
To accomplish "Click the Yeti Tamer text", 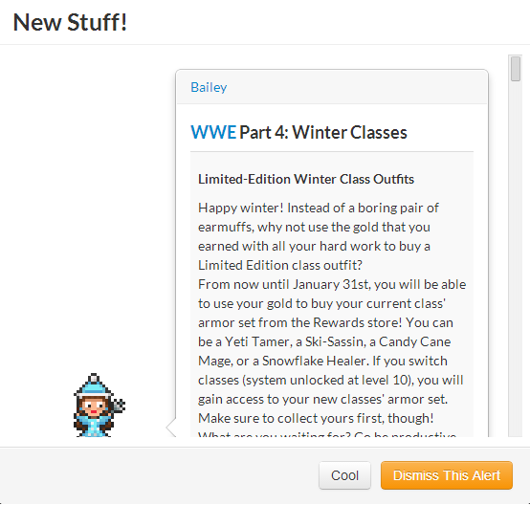I will tap(257, 341).
